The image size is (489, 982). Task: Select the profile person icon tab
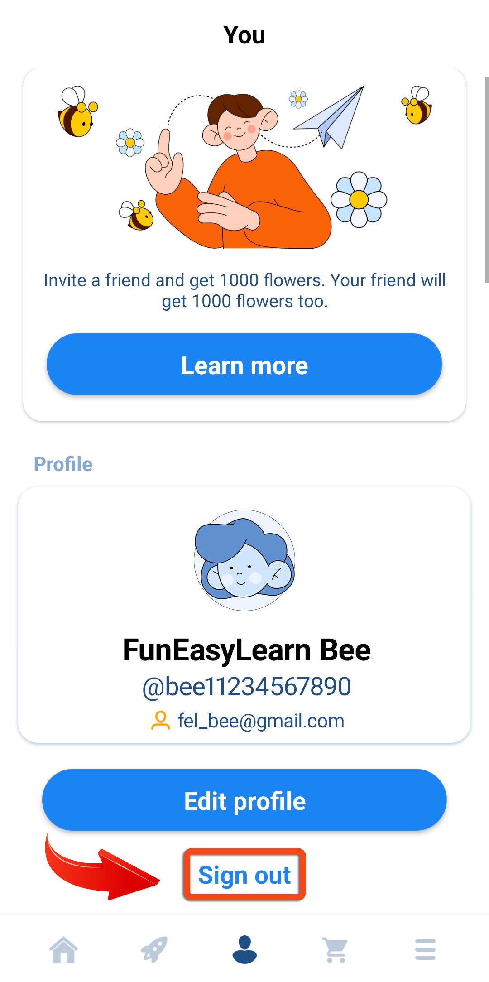point(244,949)
